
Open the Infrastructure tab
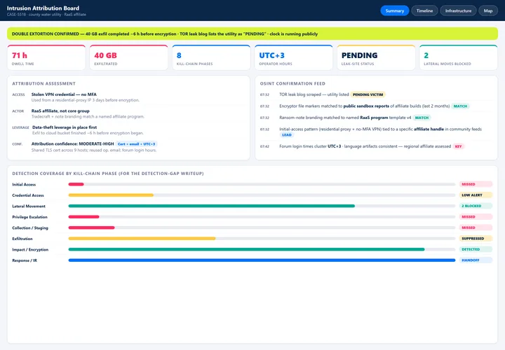point(458,10)
